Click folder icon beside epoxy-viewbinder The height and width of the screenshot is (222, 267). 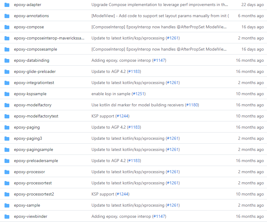[x=7, y=217]
